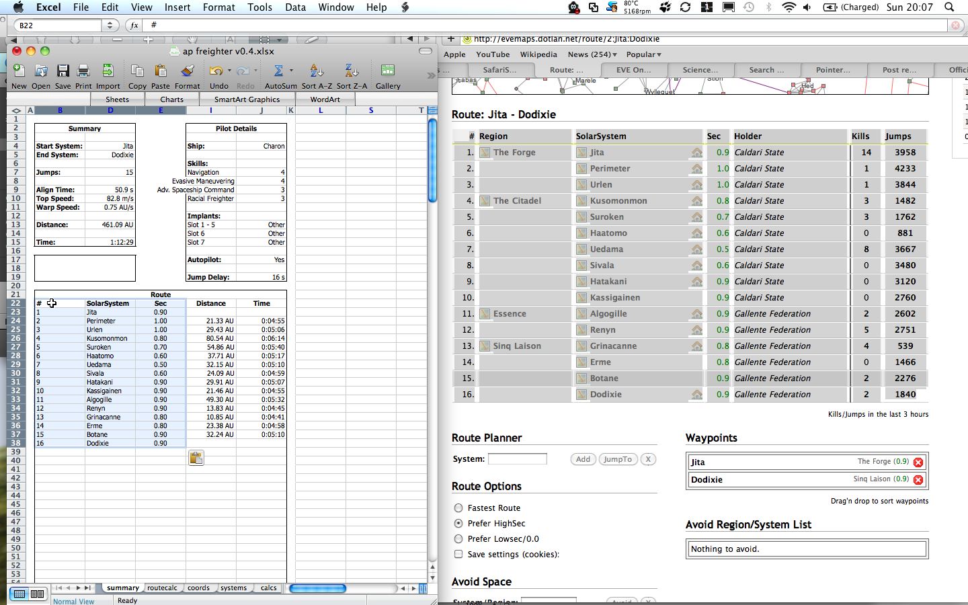The image size is (968, 605).
Task: Open the Data menu in menu bar
Action: (295, 7)
